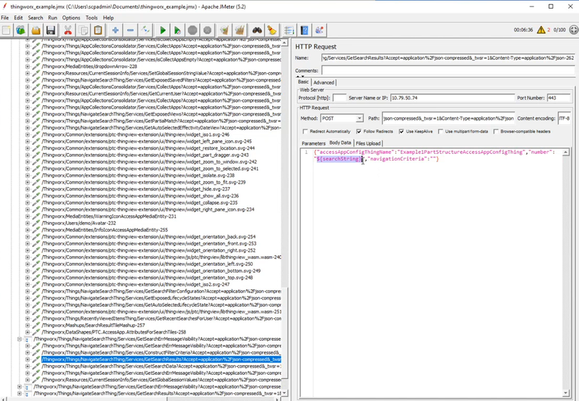This screenshot has height=401, width=579.
Task: Click the Open file folder icon
Action: click(x=36, y=30)
